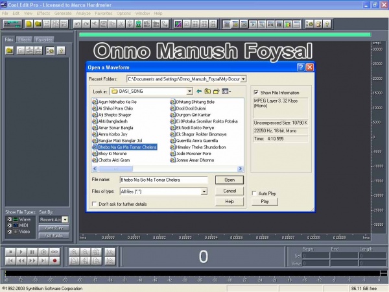This screenshot has width=389, height=292.
Task: Toggle the MIDI file type checkbox
Action: (10, 225)
